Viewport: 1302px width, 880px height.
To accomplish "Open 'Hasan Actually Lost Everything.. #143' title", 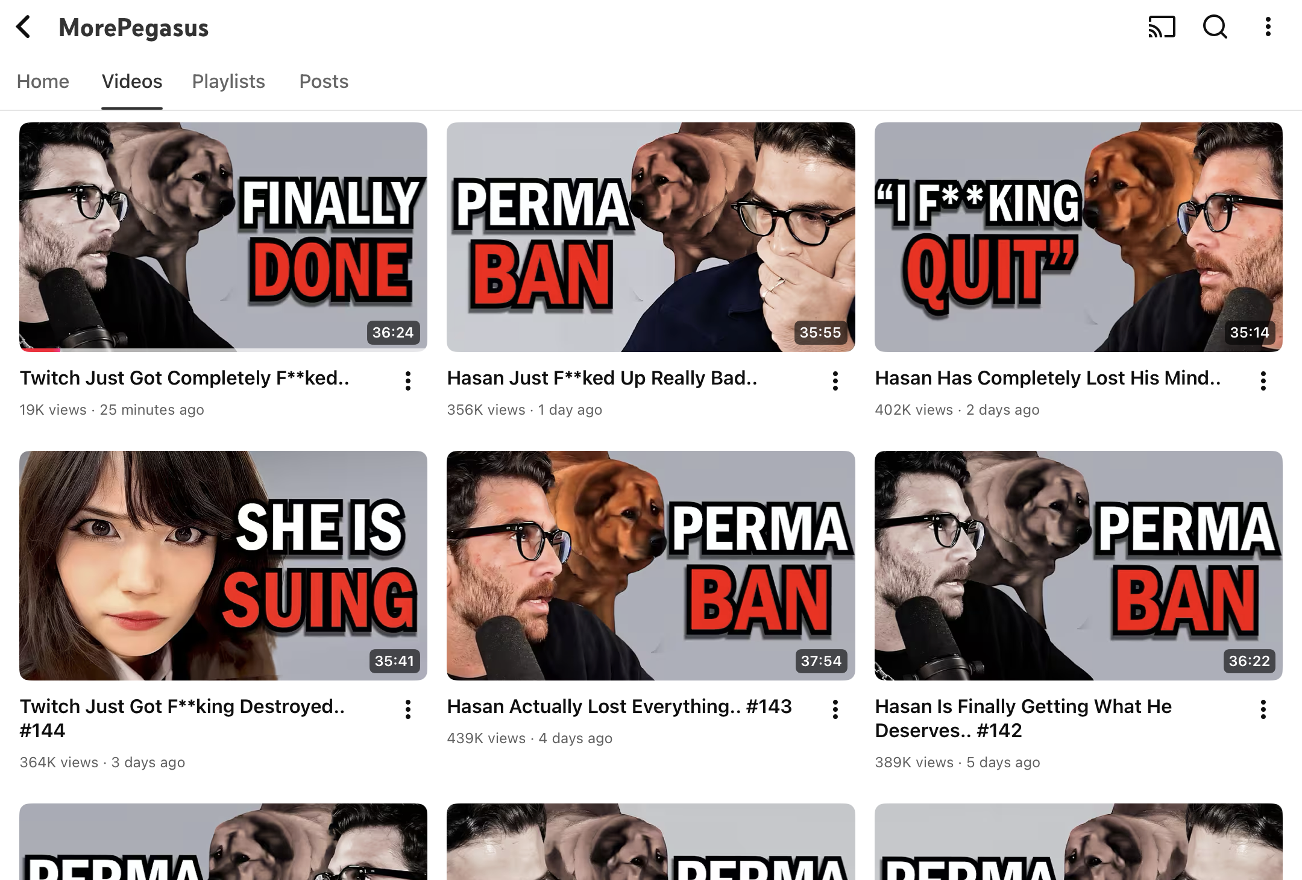I will point(619,706).
